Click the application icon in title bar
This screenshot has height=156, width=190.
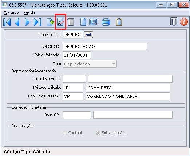[x=4, y=5]
